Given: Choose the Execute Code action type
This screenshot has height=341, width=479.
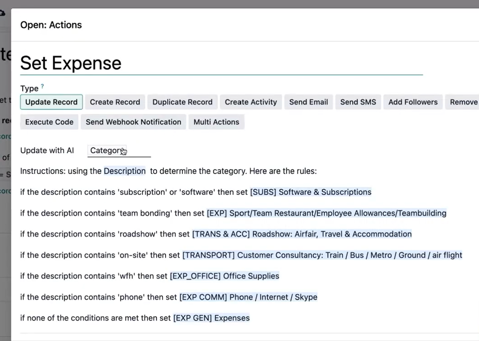Looking at the screenshot, I should coord(49,122).
